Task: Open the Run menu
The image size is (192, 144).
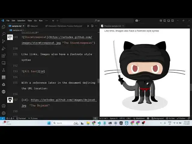Action: [x=41, y=21]
